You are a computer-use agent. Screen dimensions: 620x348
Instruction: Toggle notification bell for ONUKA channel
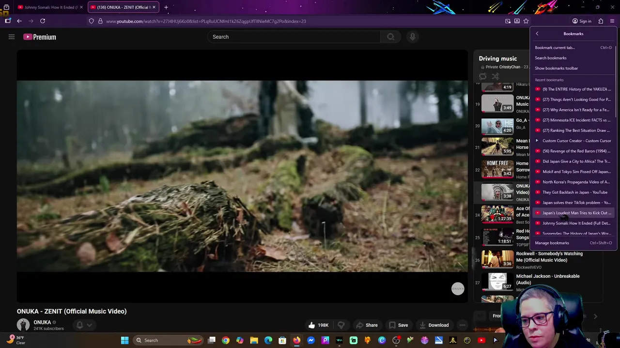79,325
